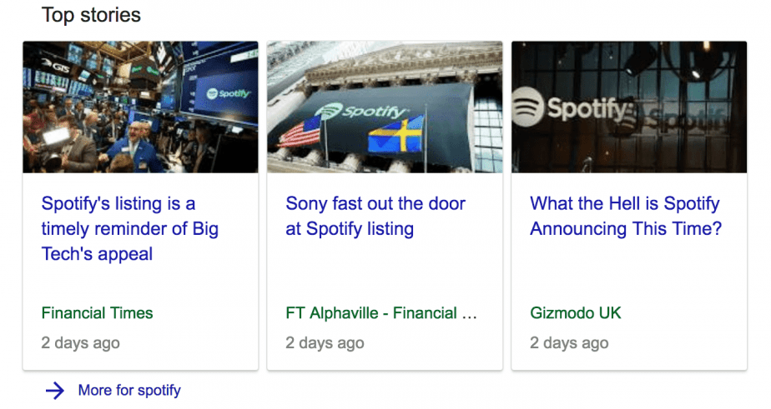The height and width of the screenshot is (409, 771).
Task: Open Sony fast out the door headline
Action: point(375,216)
